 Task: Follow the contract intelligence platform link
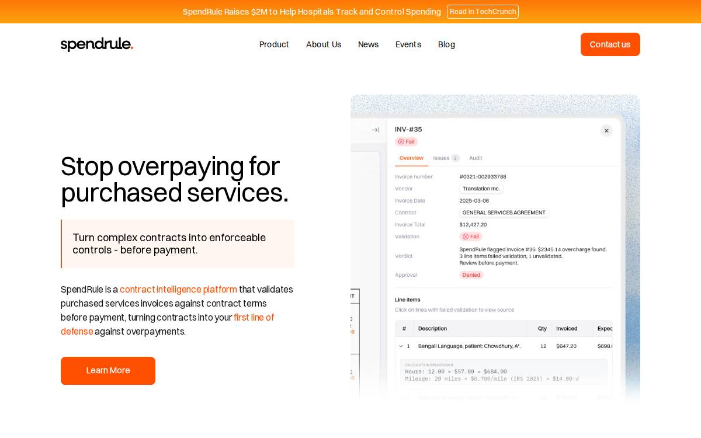pos(178,290)
